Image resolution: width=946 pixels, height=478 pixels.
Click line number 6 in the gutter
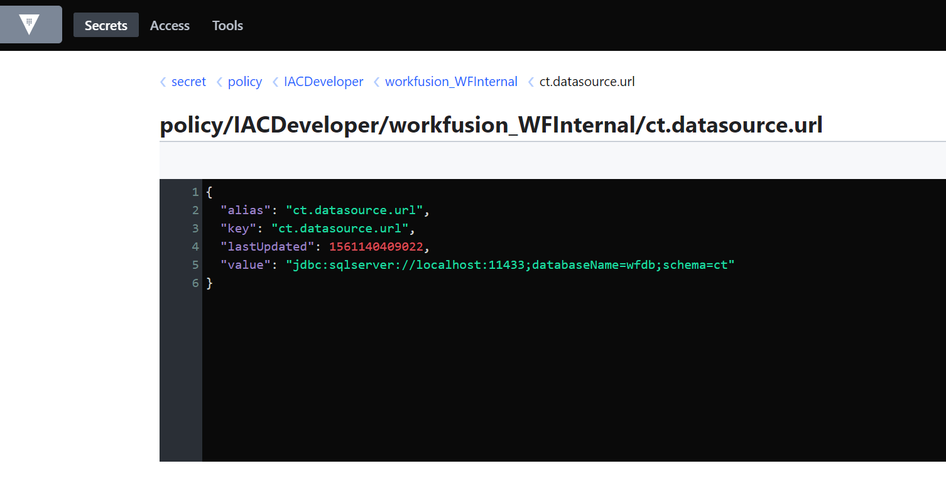pyautogui.click(x=195, y=283)
